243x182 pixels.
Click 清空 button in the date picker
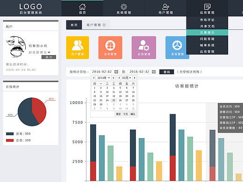pyautogui.click(x=118, y=114)
